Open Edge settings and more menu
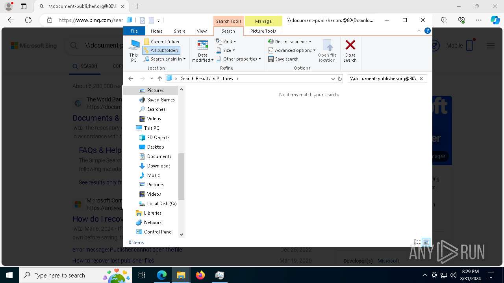The width and height of the screenshot is (504, 283). click(479, 20)
